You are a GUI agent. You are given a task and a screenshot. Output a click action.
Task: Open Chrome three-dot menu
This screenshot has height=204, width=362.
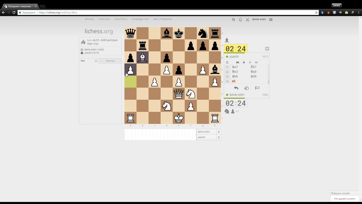click(x=358, y=12)
